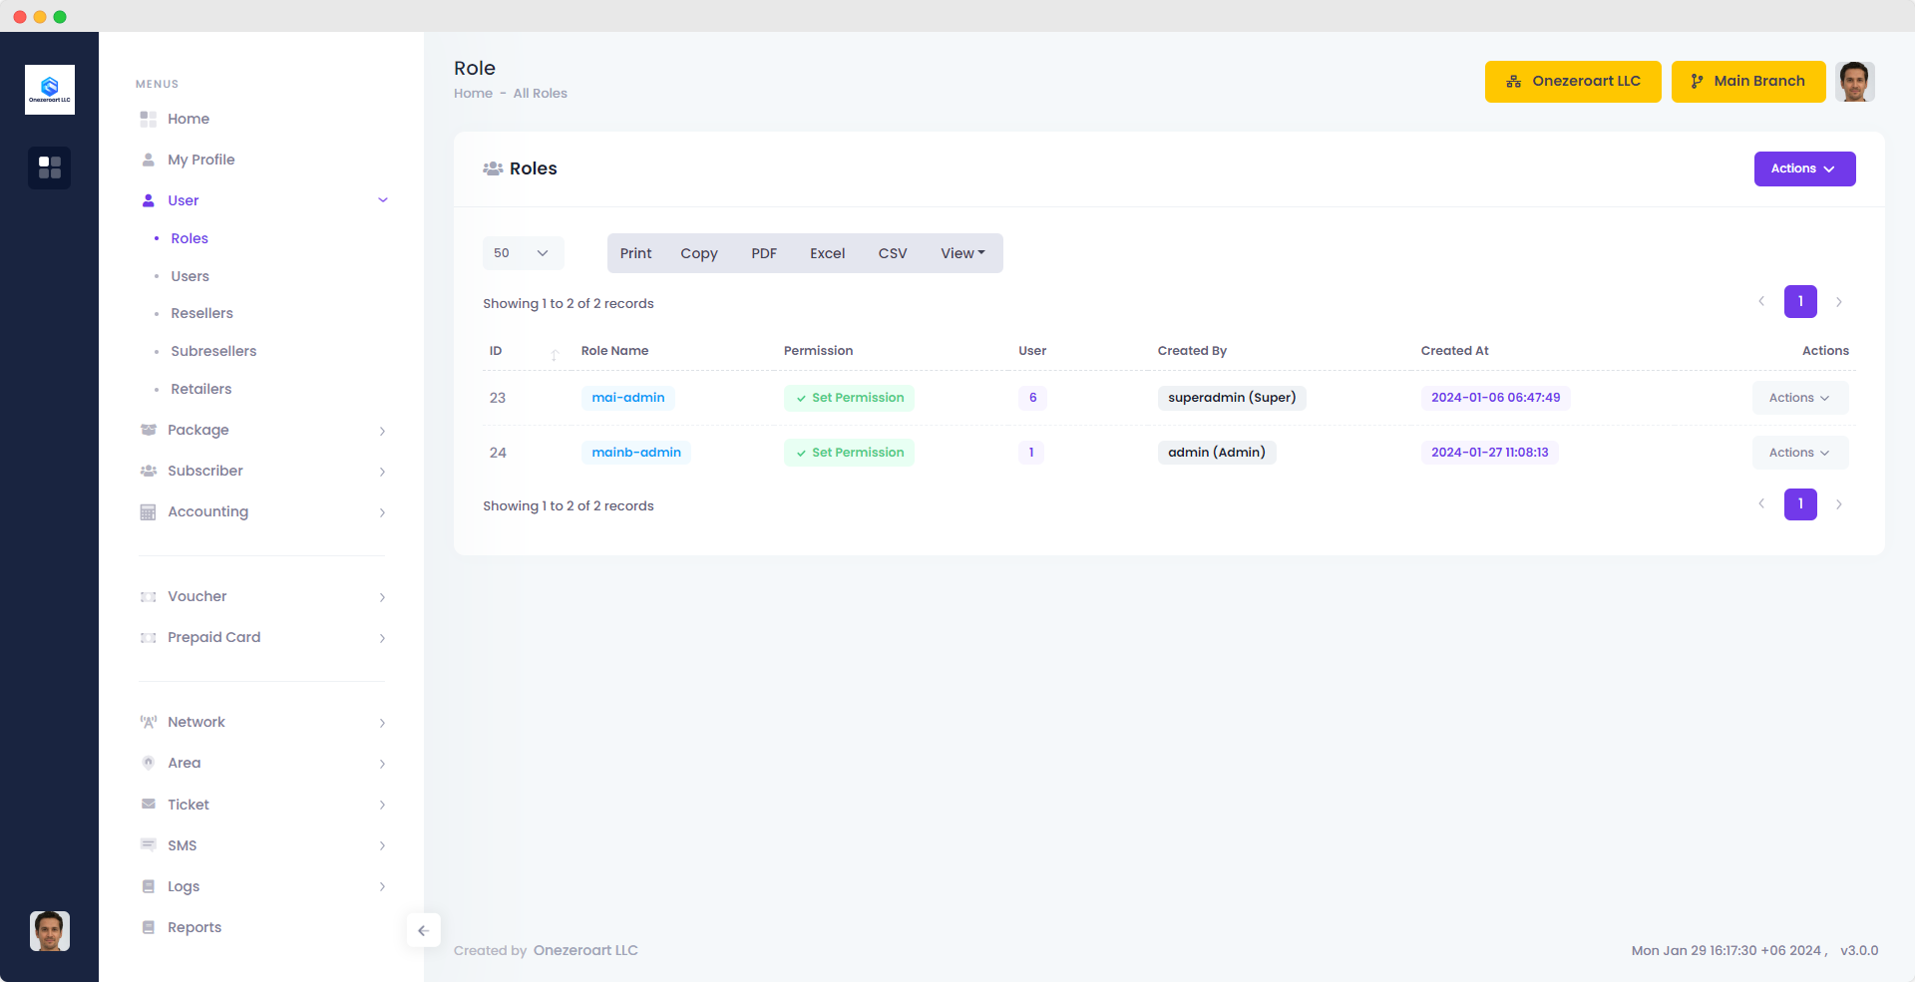This screenshot has width=1915, height=982.
Task: Click the branch icon on Main Branch button
Action: tap(1697, 82)
